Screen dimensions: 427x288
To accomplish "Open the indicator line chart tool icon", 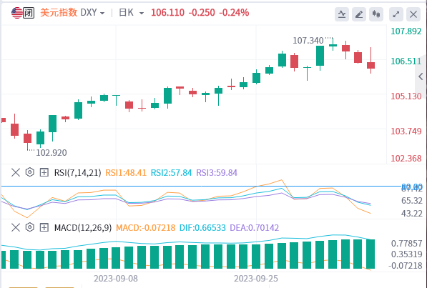I will point(342,14).
